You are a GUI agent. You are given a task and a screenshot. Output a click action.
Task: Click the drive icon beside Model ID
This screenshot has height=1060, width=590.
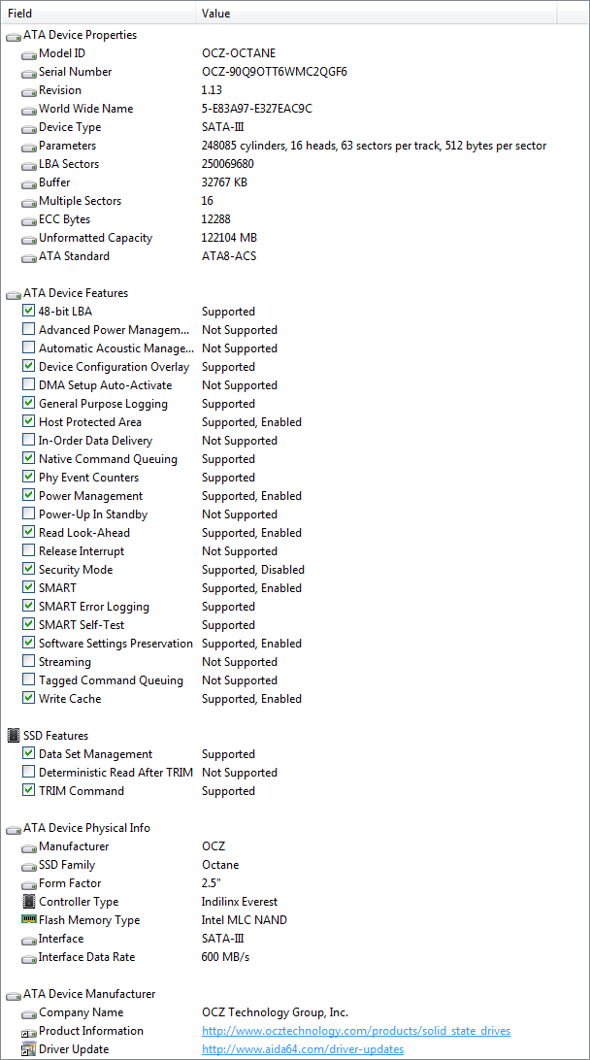tap(28, 54)
